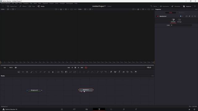The width and height of the screenshot is (198, 111).
Task: Switch to Inspector Tools tab
Action: tap(170, 13)
